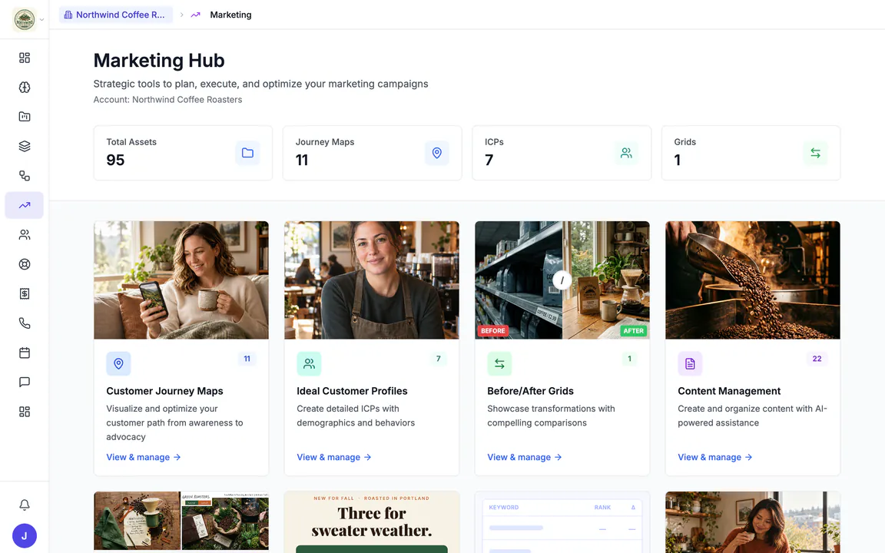Click the AFTER label on the grids image

pyautogui.click(x=633, y=331)
